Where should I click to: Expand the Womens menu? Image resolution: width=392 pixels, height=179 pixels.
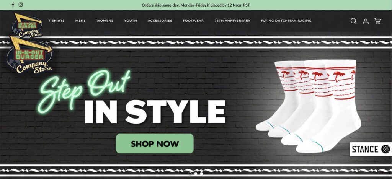click(105, 21)
